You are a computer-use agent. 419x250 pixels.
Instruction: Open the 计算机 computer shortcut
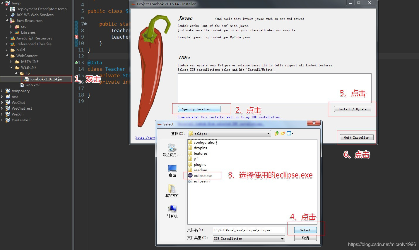pos(172,212)
